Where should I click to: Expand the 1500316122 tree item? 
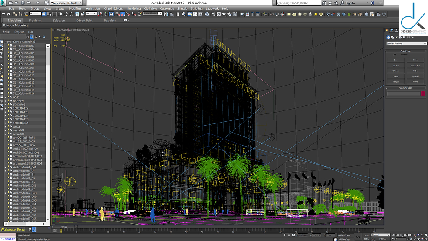pos(5,108)
